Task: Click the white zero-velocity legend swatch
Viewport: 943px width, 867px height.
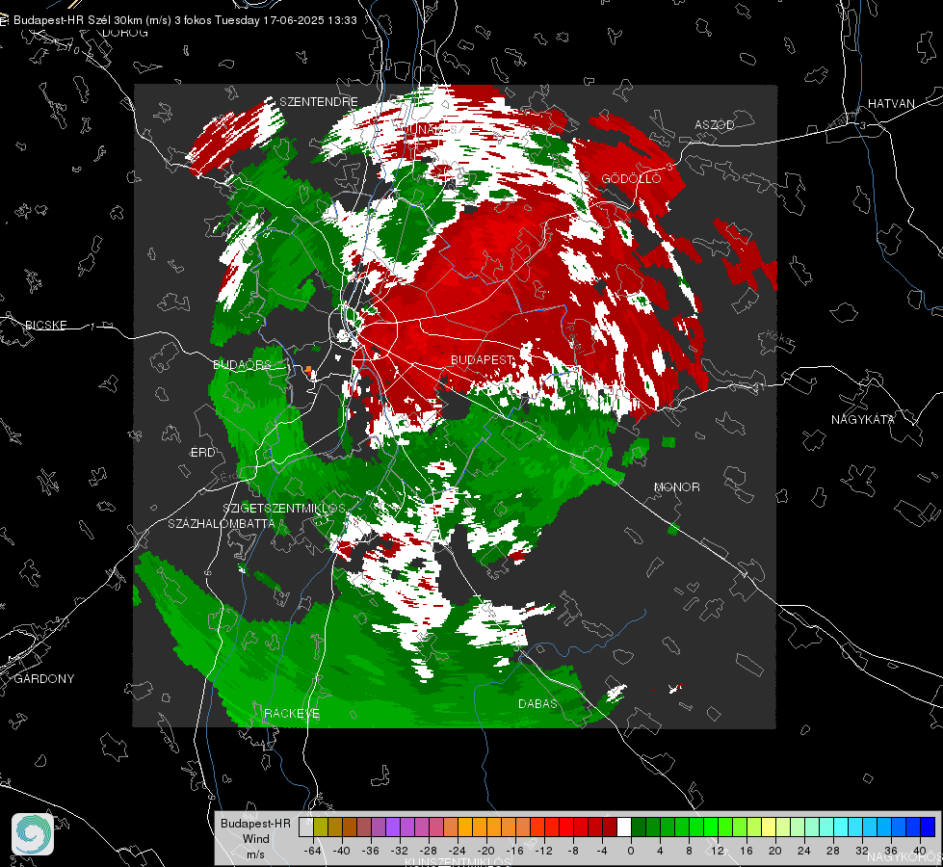Action: (x=624, y=827)
